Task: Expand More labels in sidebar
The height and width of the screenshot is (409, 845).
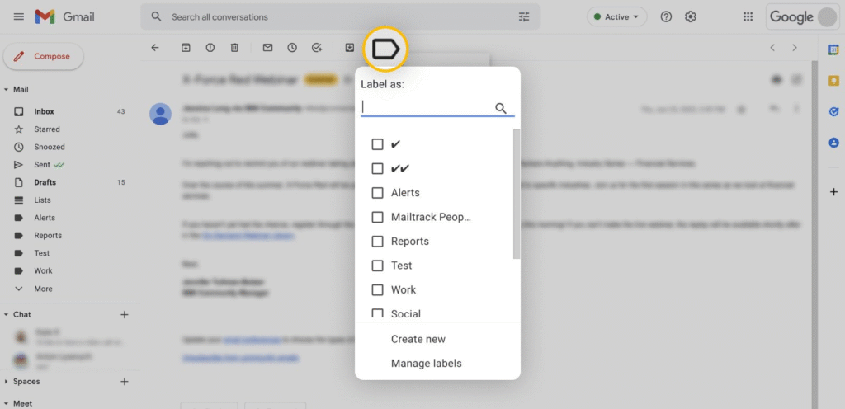Action: [43, 289]
